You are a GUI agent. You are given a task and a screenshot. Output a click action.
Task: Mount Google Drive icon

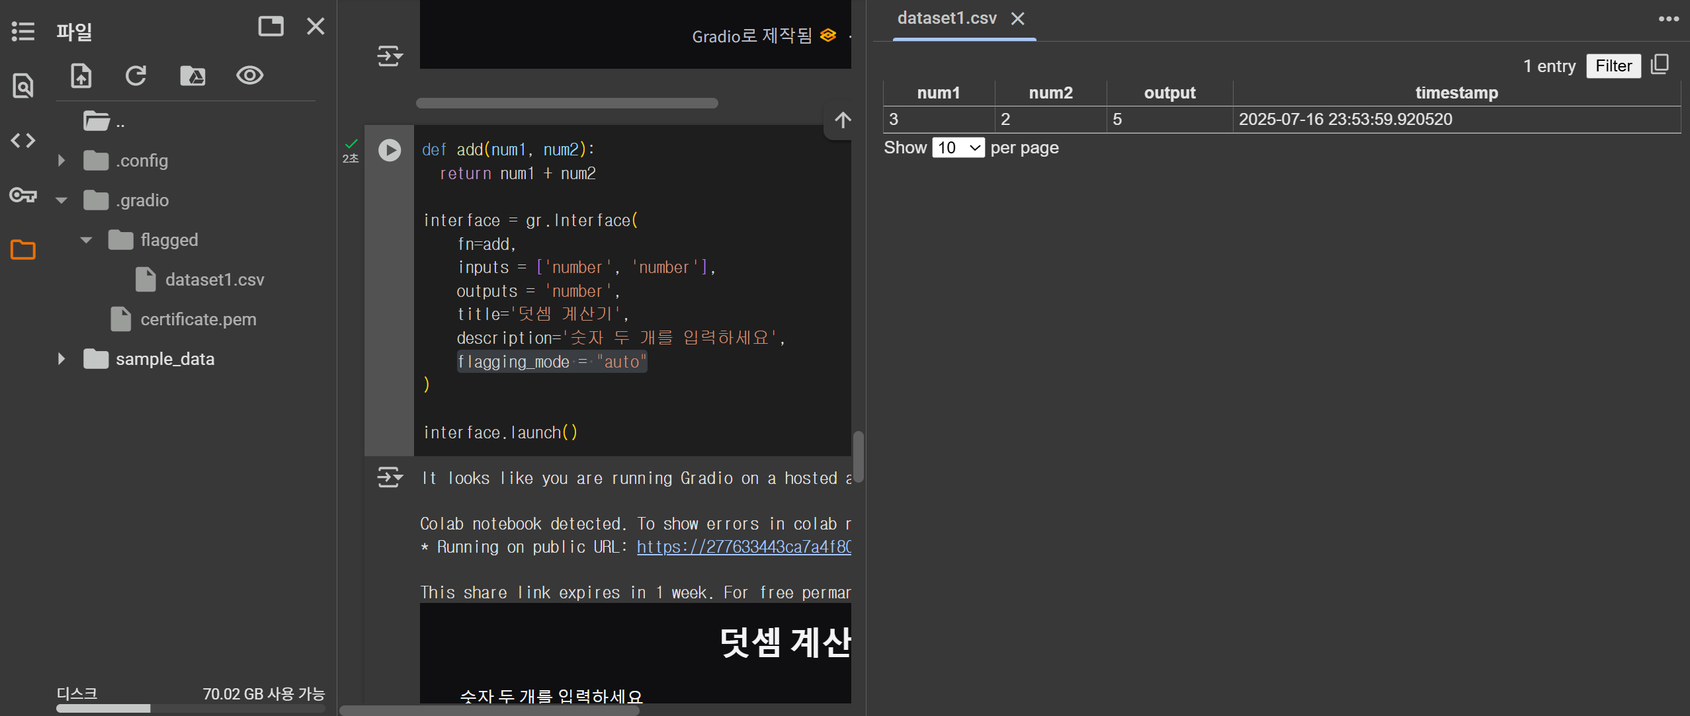192,76
